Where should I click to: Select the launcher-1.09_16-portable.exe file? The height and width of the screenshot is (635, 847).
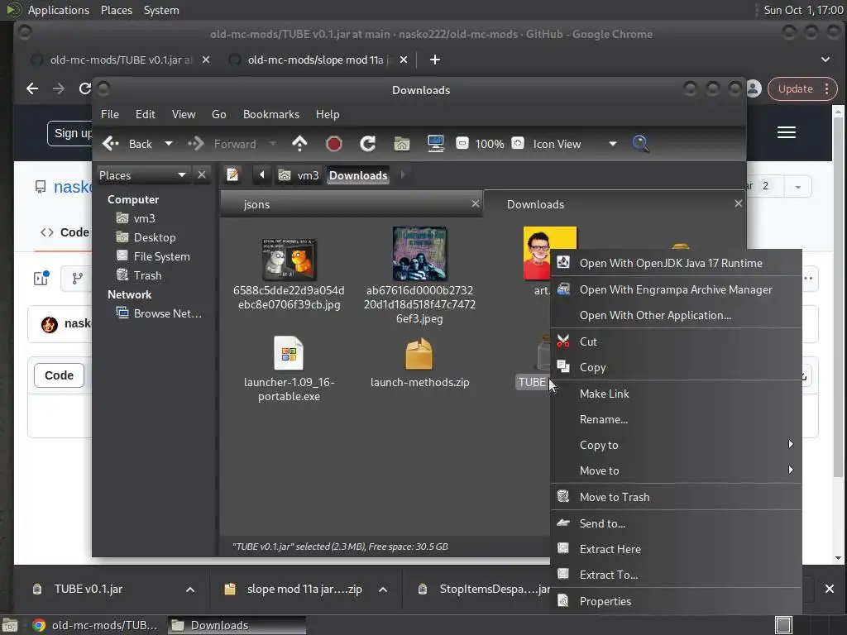[x=289, y=353]
